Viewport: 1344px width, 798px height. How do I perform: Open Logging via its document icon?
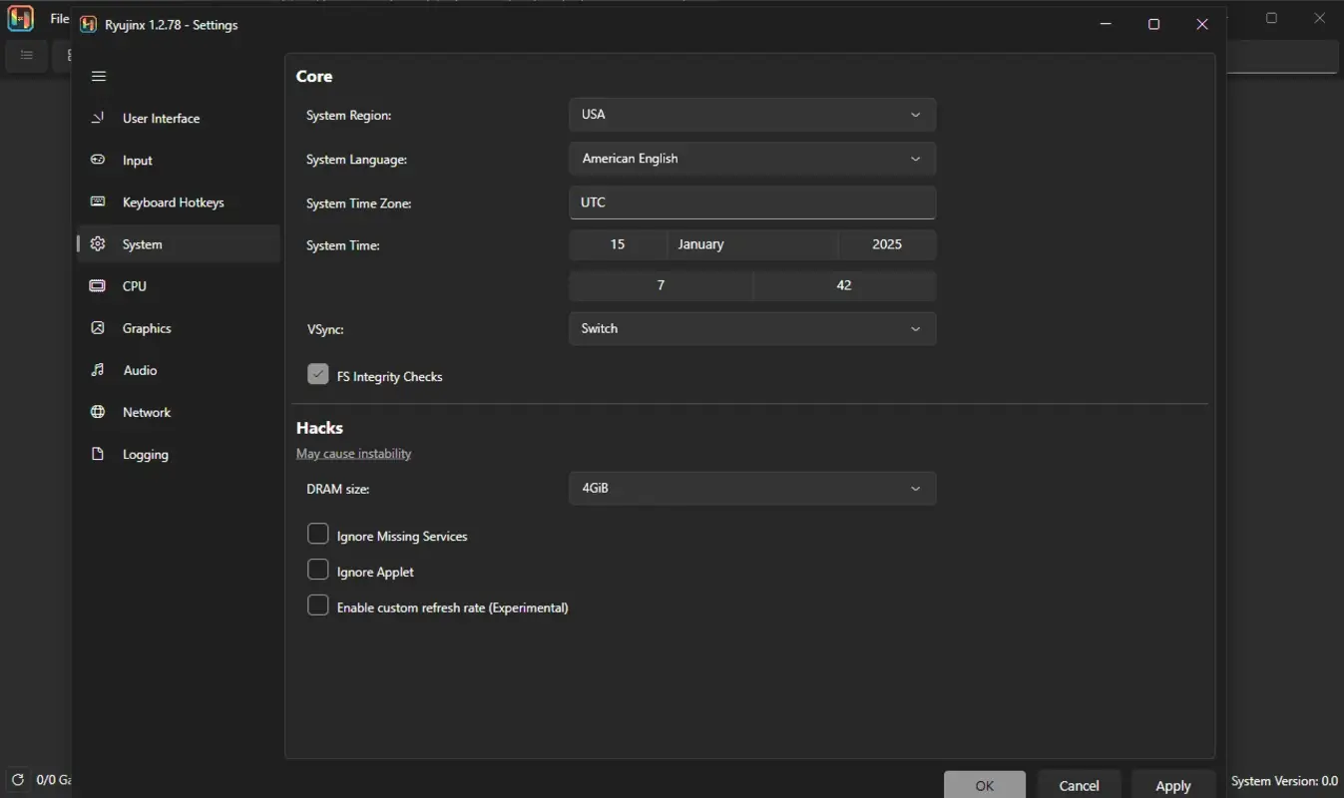(x=97, y=454)
